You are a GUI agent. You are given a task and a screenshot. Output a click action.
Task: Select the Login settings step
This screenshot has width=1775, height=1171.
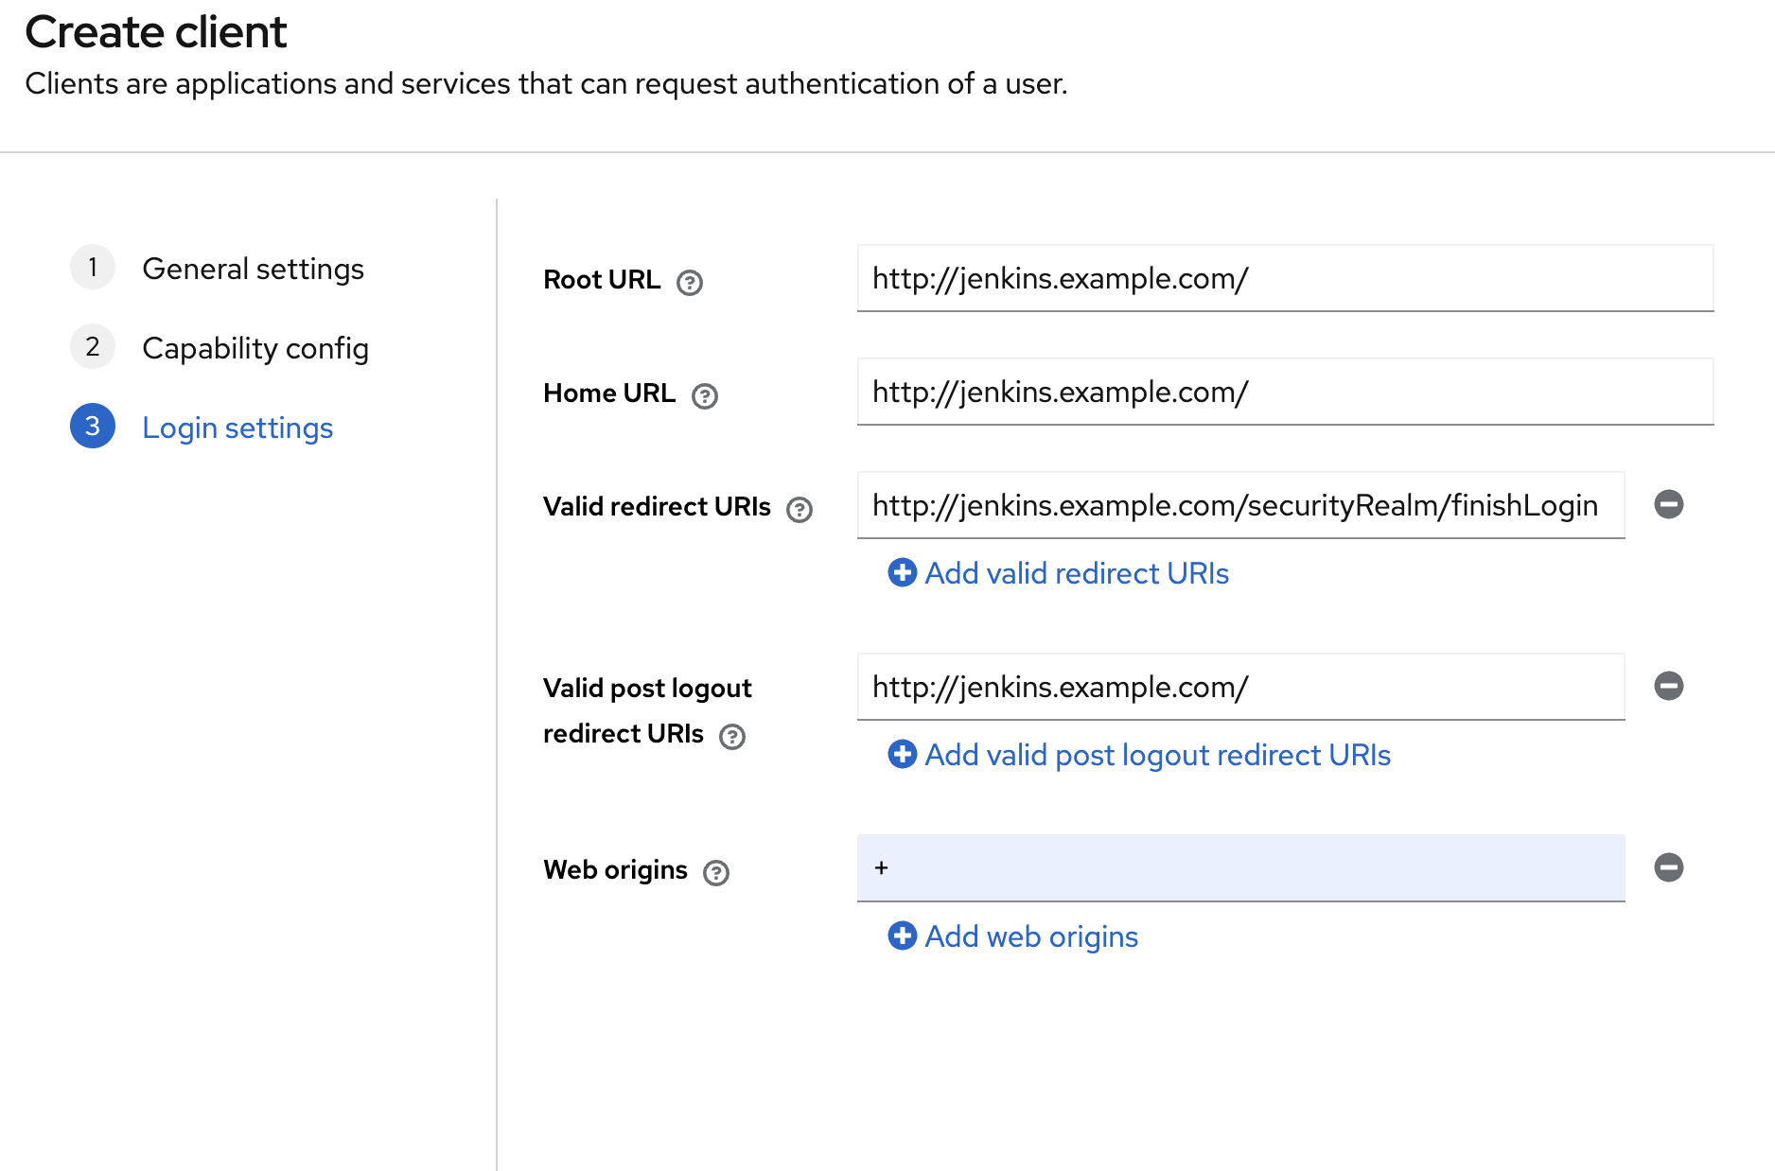237,428
